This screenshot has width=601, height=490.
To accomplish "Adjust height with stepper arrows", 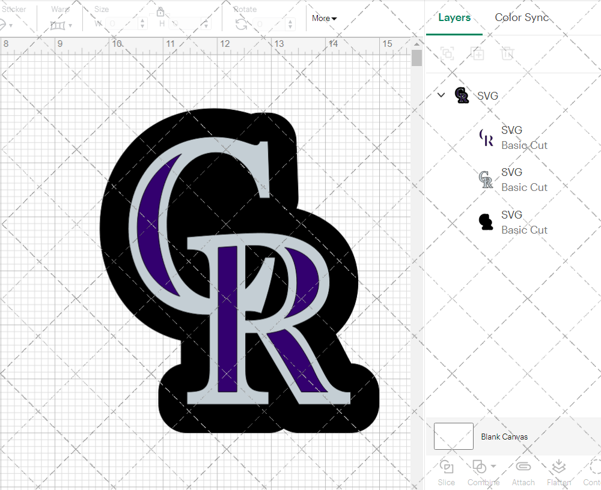I will tap(206, 24).
